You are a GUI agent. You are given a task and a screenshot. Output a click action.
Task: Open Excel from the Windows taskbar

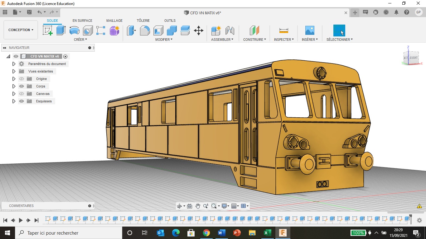(267, 233)
